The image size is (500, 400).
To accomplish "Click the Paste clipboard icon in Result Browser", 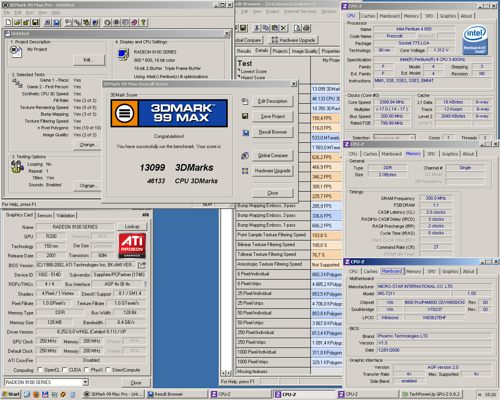I will click(x=275, y=28).
